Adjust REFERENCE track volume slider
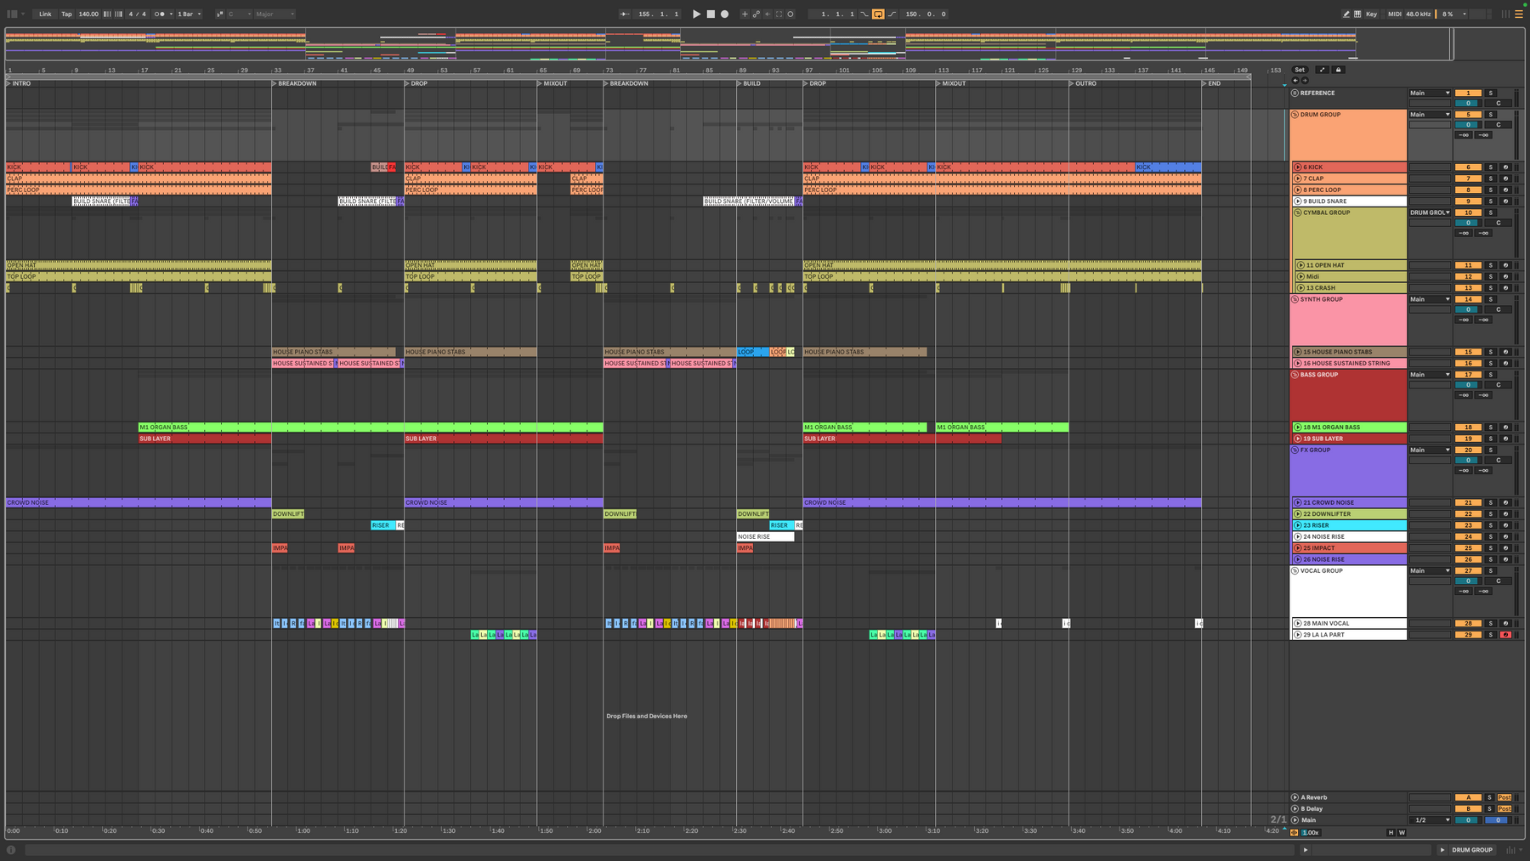This screenshot has width=1530, height=861. pyautogui.click(x=1468, y=103)
